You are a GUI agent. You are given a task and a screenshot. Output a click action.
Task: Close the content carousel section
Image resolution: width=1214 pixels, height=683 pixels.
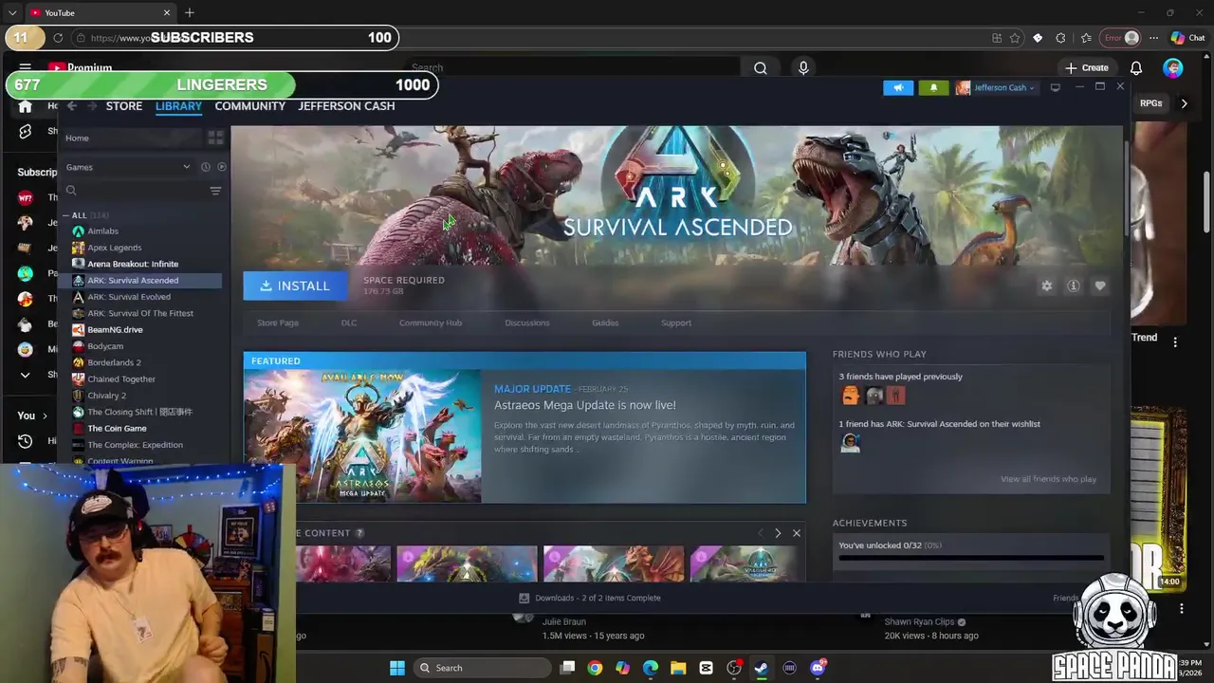click(x=797, y=533)
